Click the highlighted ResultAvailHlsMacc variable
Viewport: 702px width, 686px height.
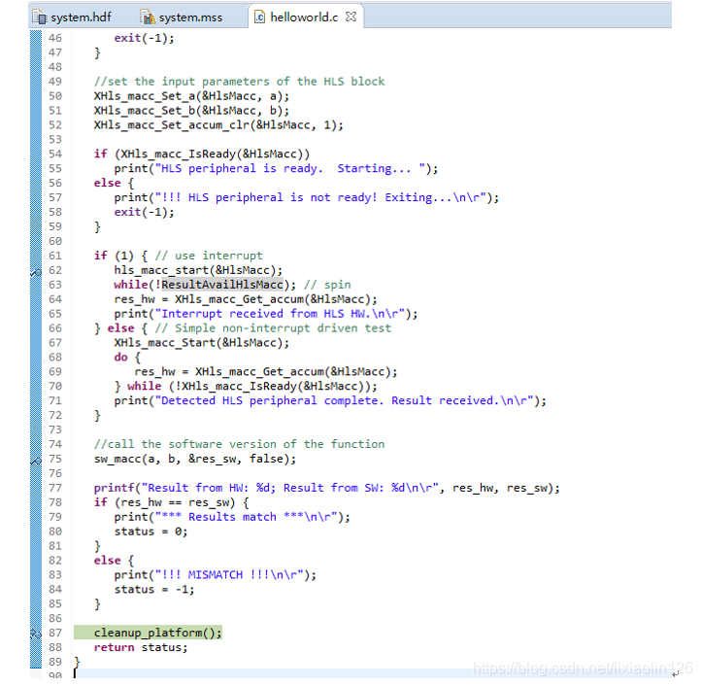pos(222,285)
